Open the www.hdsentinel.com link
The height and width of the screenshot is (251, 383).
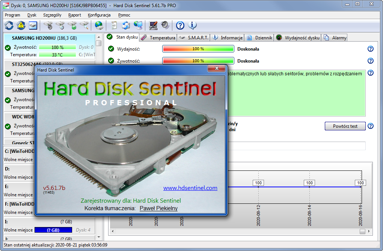pos(190,188)
